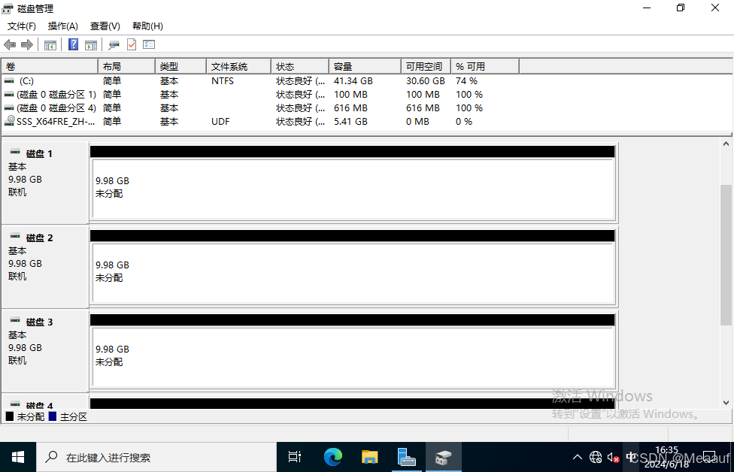Select the 磁盘 2 disk label

(39, 238)
